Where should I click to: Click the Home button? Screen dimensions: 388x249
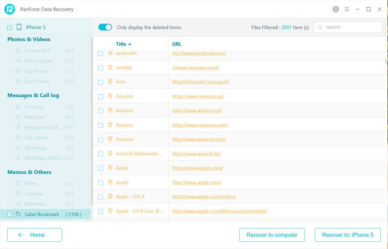click(34, 235)
